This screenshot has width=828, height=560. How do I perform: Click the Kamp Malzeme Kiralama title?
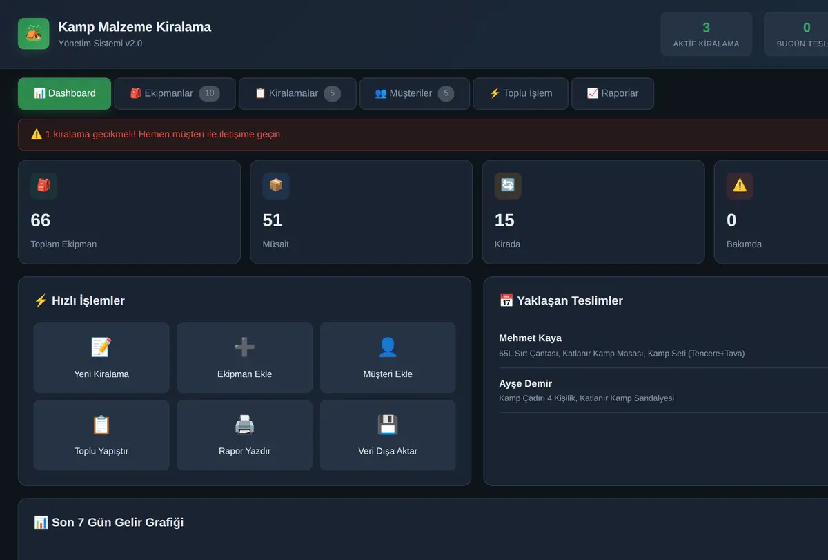click(135, 27)
